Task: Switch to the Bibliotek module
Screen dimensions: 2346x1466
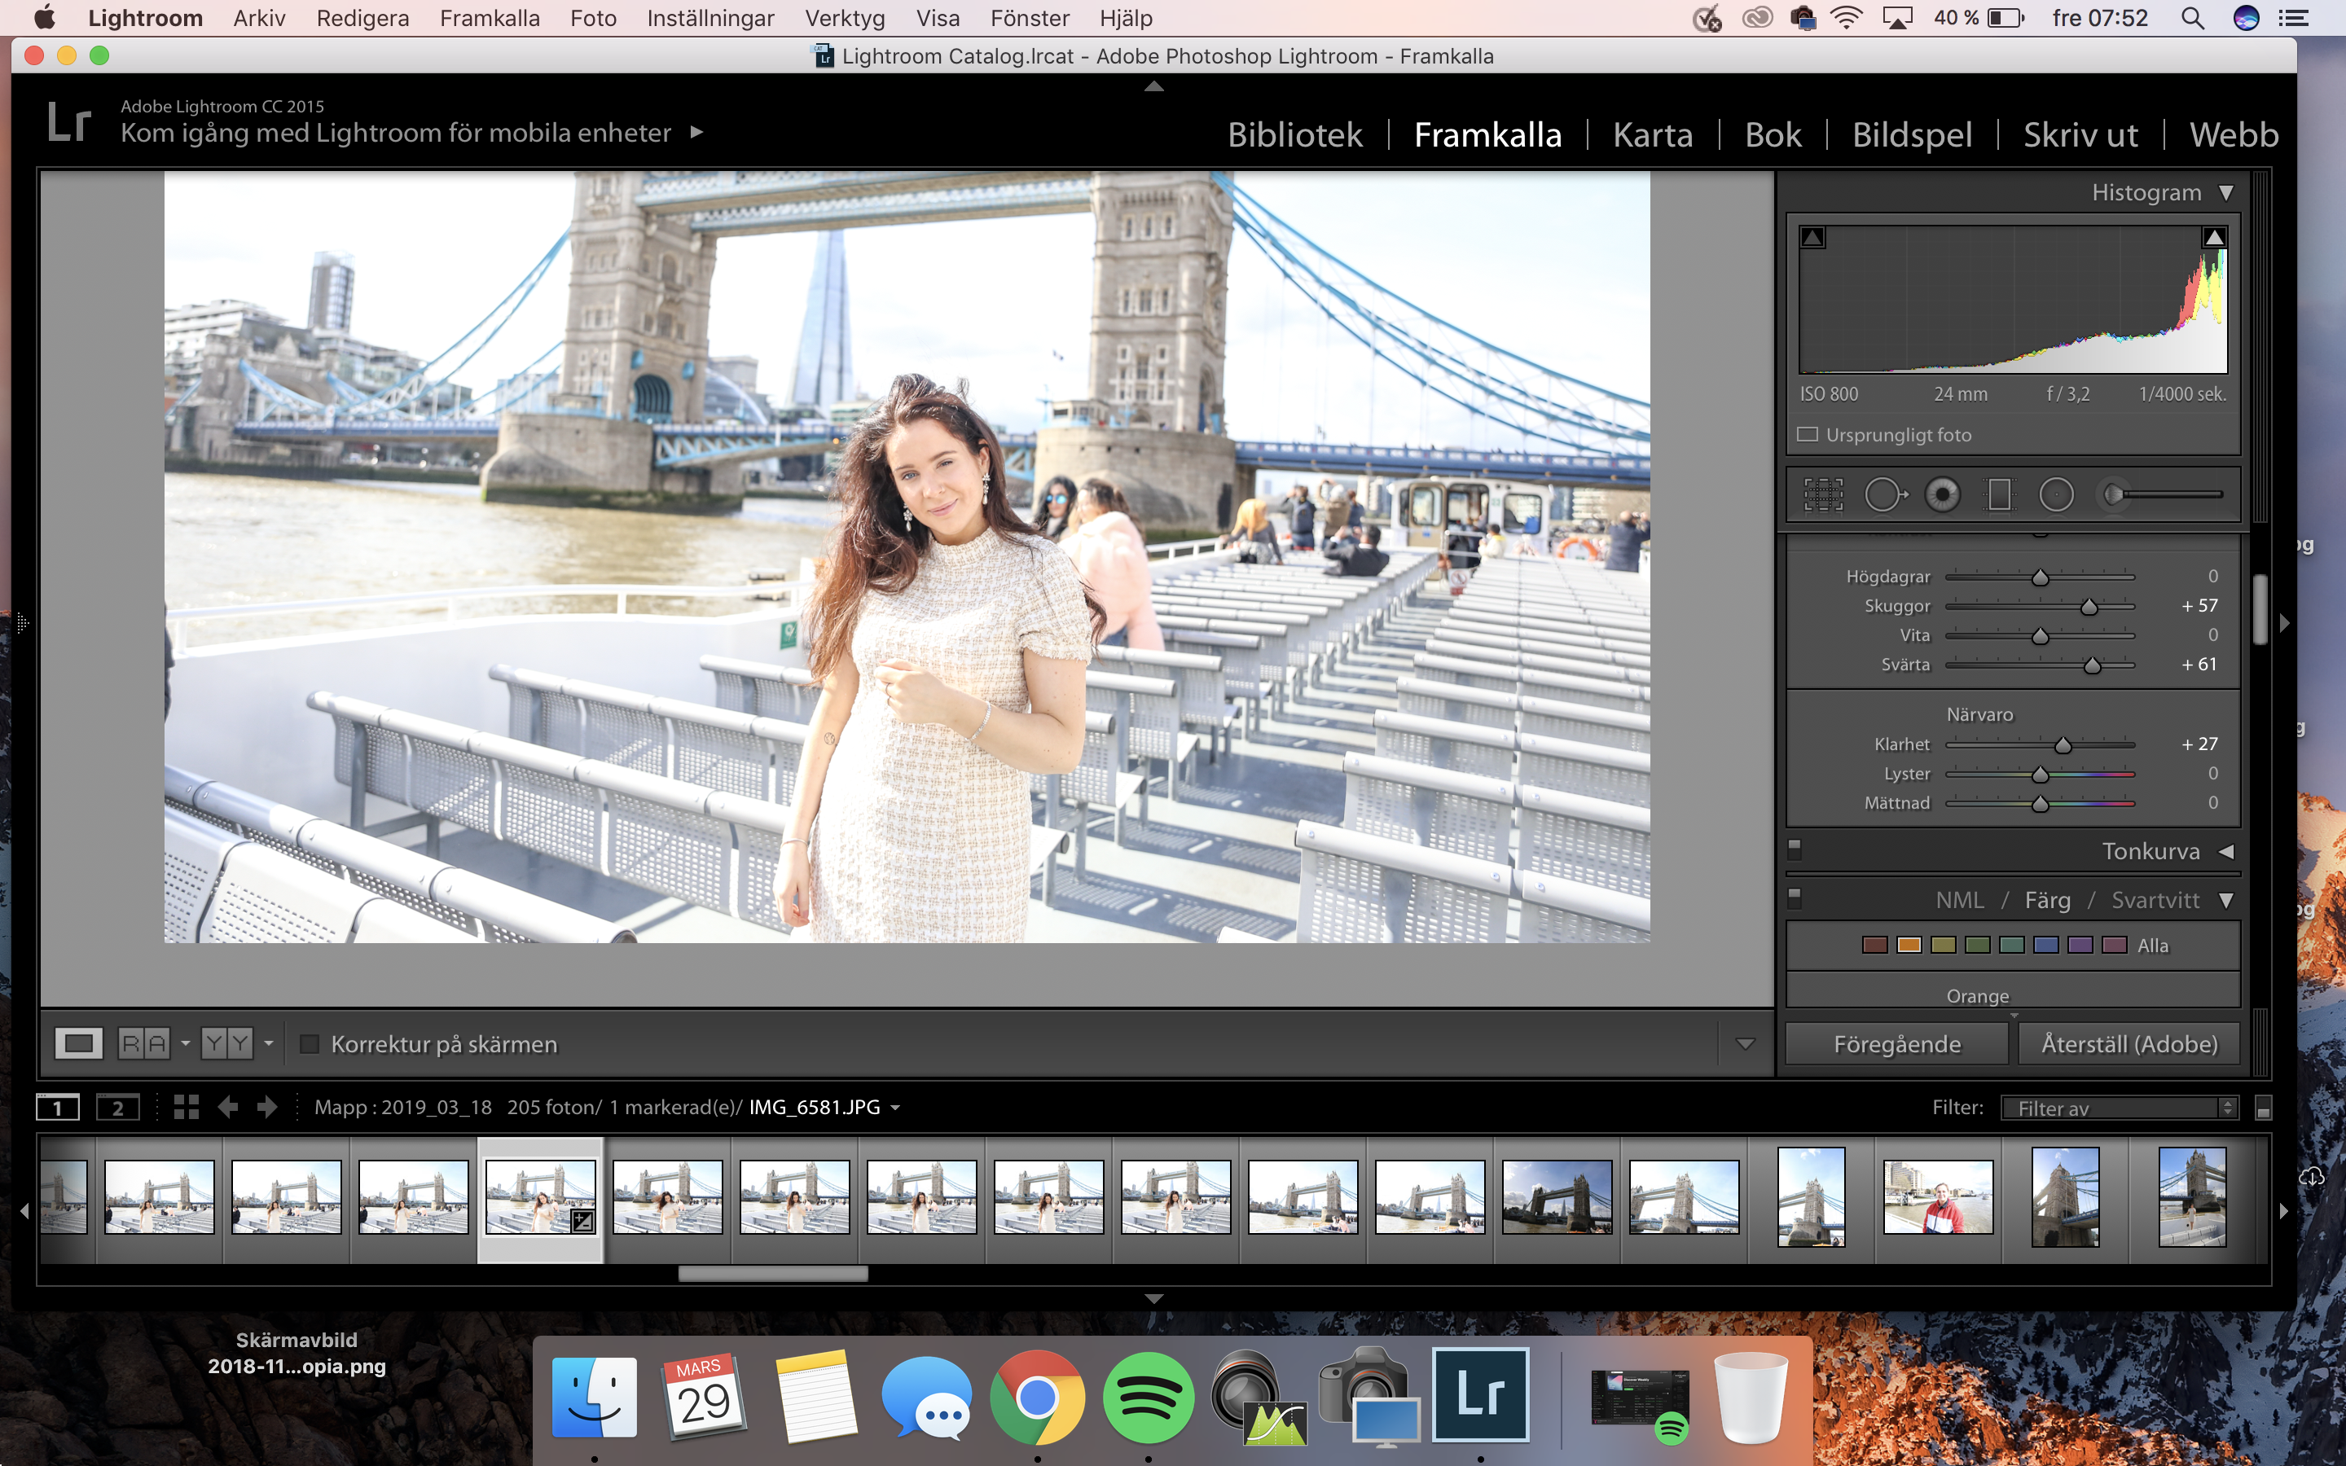Action: coord(1294,134)
